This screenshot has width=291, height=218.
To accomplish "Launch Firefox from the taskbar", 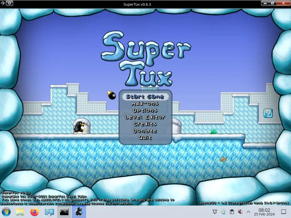I will click(34, 212).
